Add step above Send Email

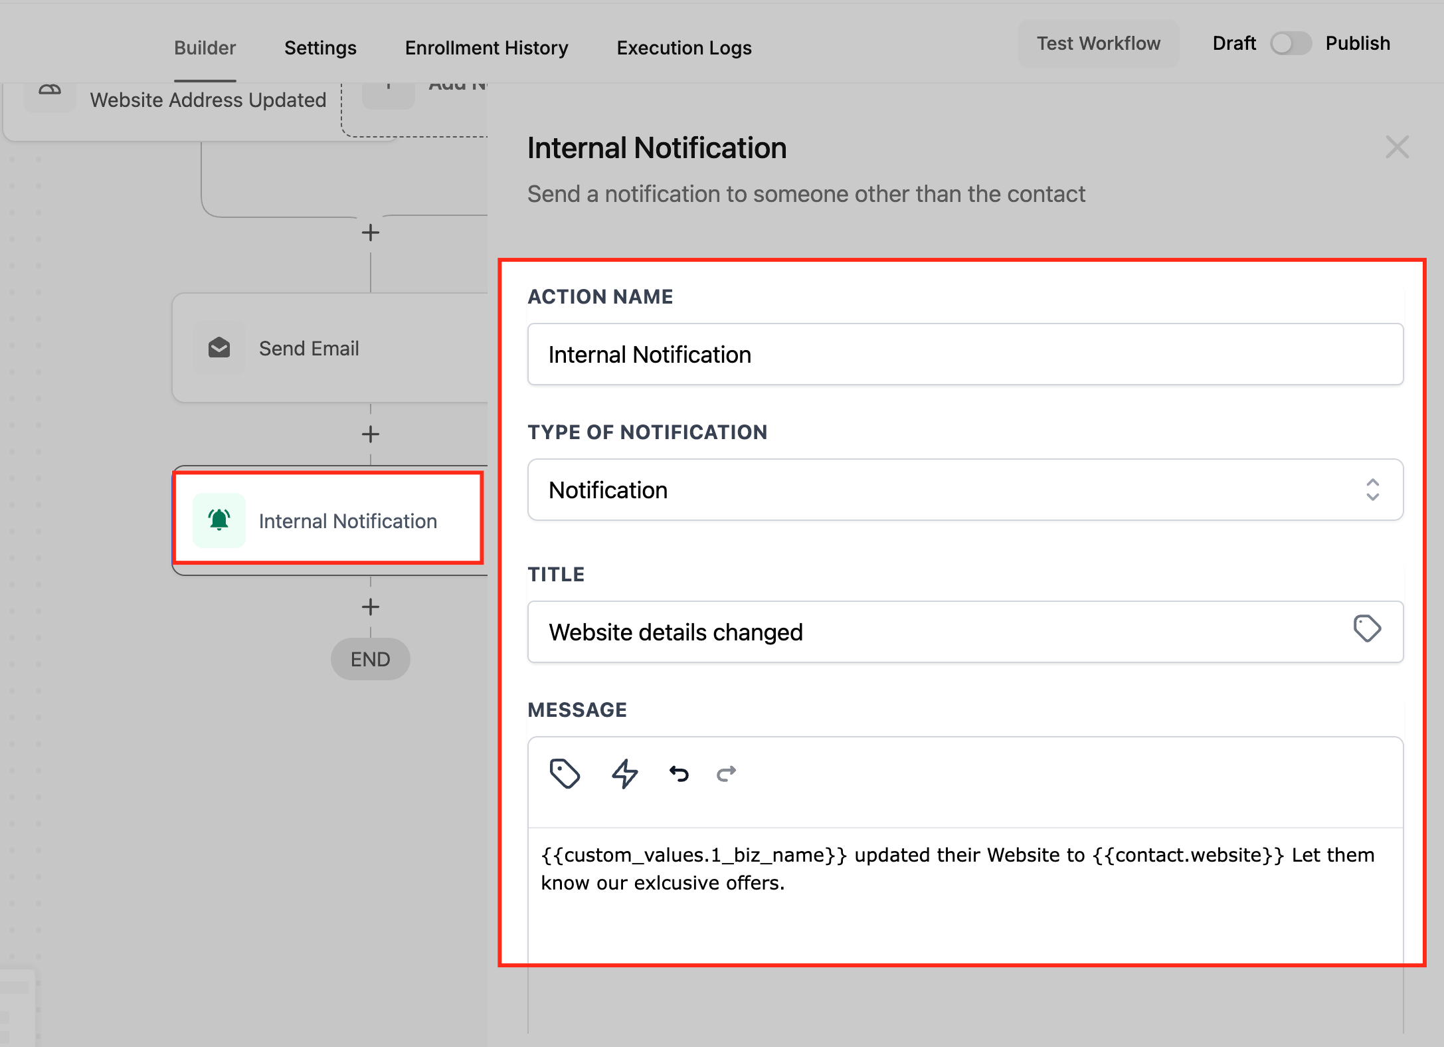(x=371, y=233)
